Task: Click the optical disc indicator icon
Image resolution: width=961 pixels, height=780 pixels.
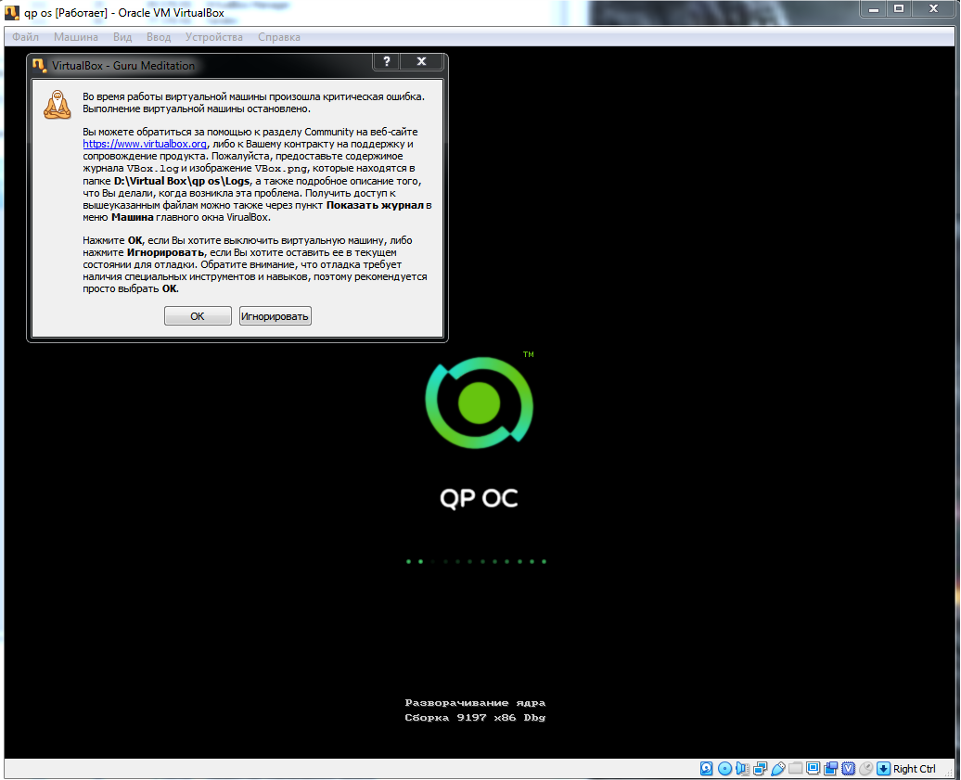Action: (x=724, y=768)
